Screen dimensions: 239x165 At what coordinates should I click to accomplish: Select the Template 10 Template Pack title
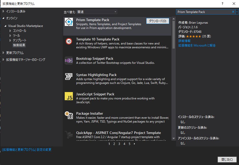98,39
